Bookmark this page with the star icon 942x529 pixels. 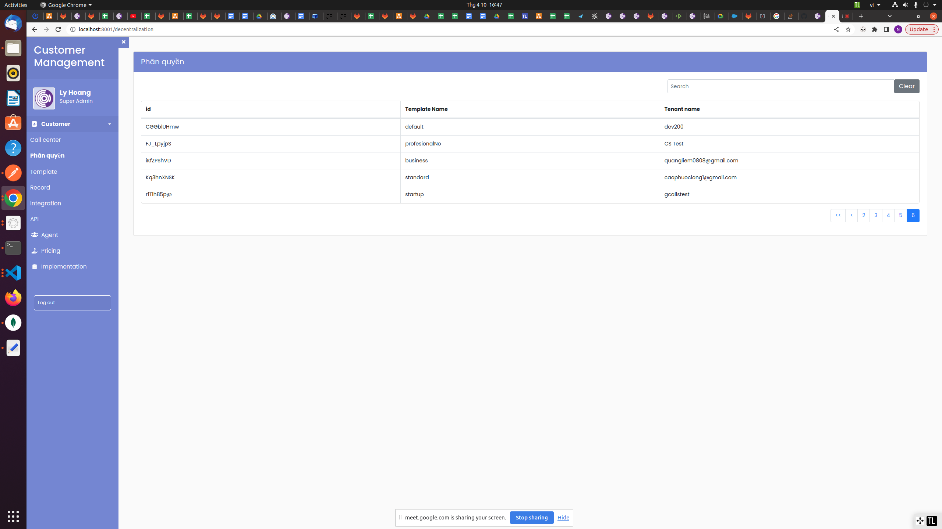[x=848, y=29]
